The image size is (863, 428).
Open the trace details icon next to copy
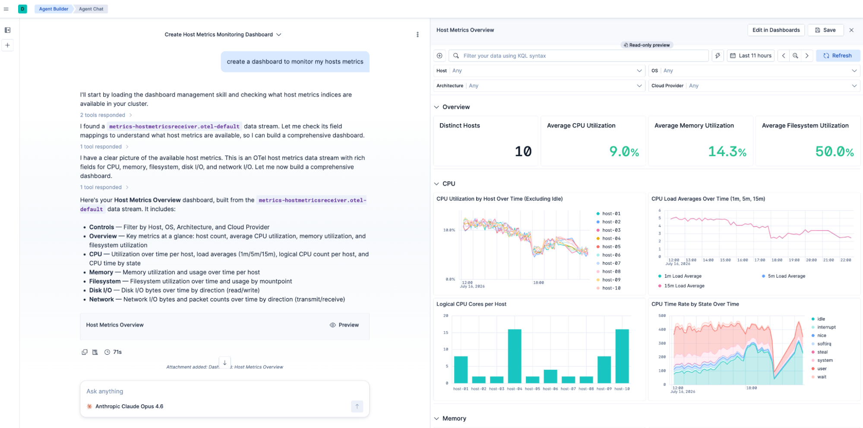[x=95, y=352]
